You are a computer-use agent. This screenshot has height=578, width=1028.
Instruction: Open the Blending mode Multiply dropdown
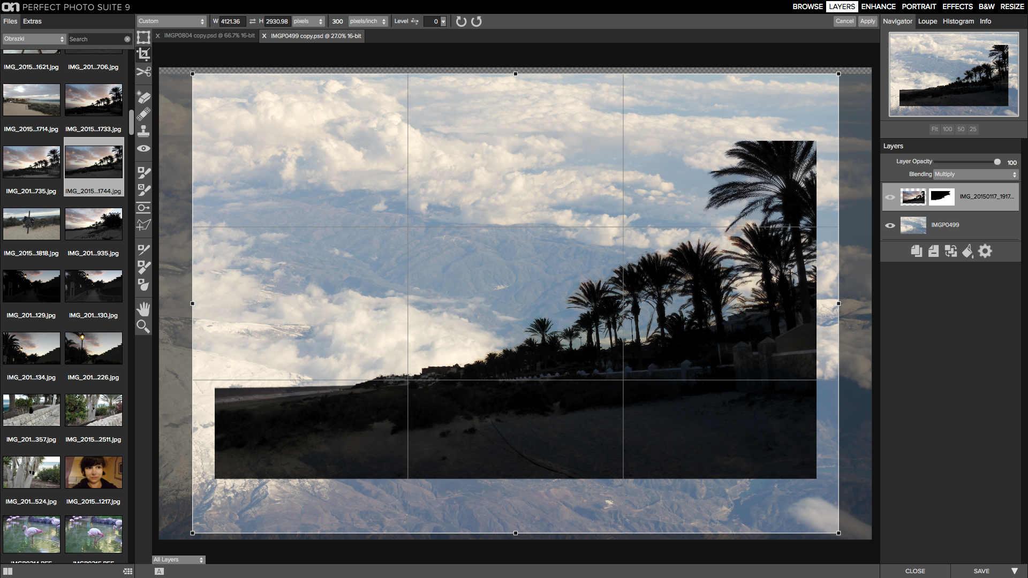[976, 174]
